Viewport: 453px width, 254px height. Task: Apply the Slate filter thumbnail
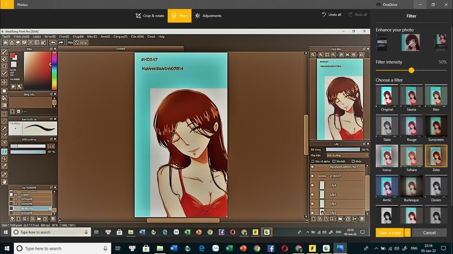387,126
